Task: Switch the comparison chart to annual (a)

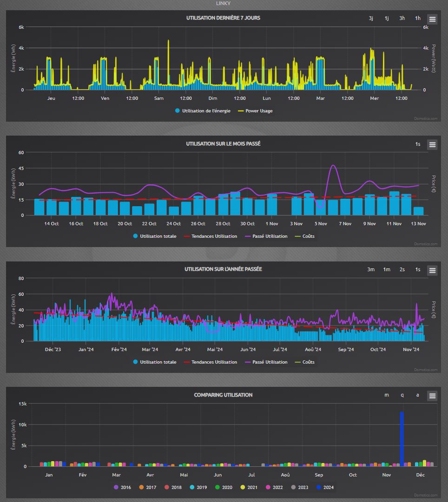Action: (x=417, y=395)
